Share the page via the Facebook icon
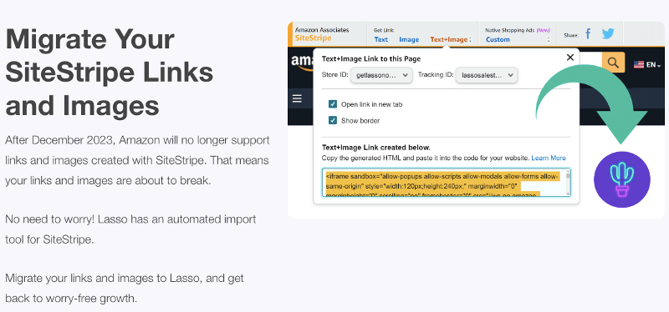 [x=588, y=34]
